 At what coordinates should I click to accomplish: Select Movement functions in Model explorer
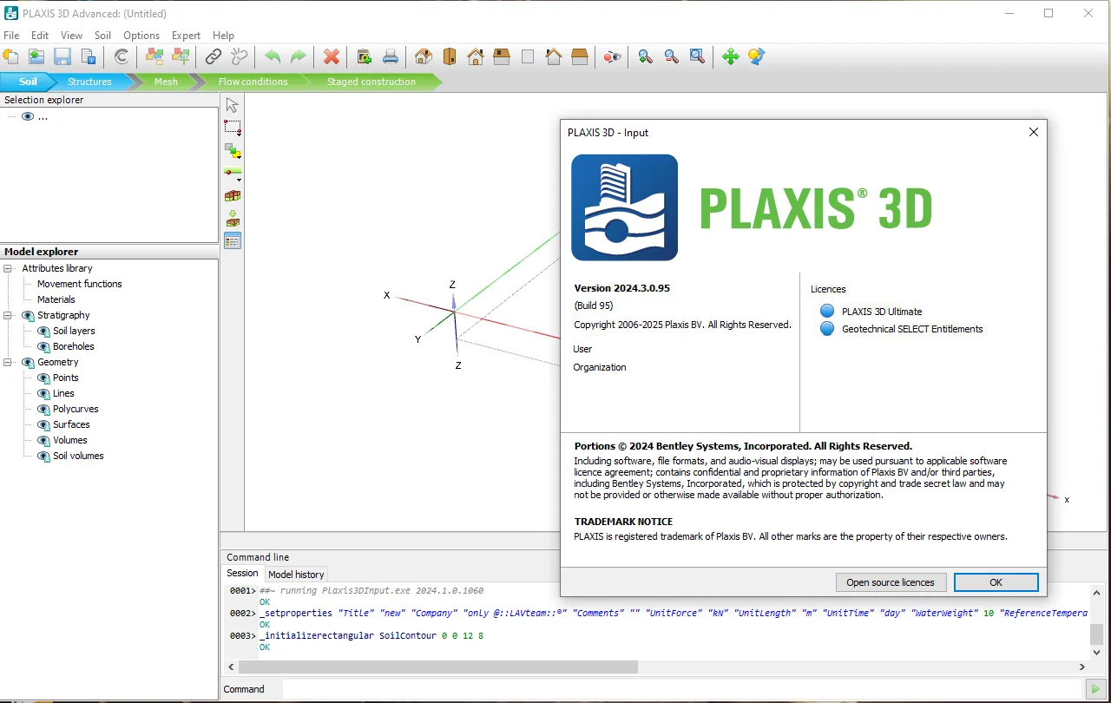pyautogui.click(x=80, y=284)
